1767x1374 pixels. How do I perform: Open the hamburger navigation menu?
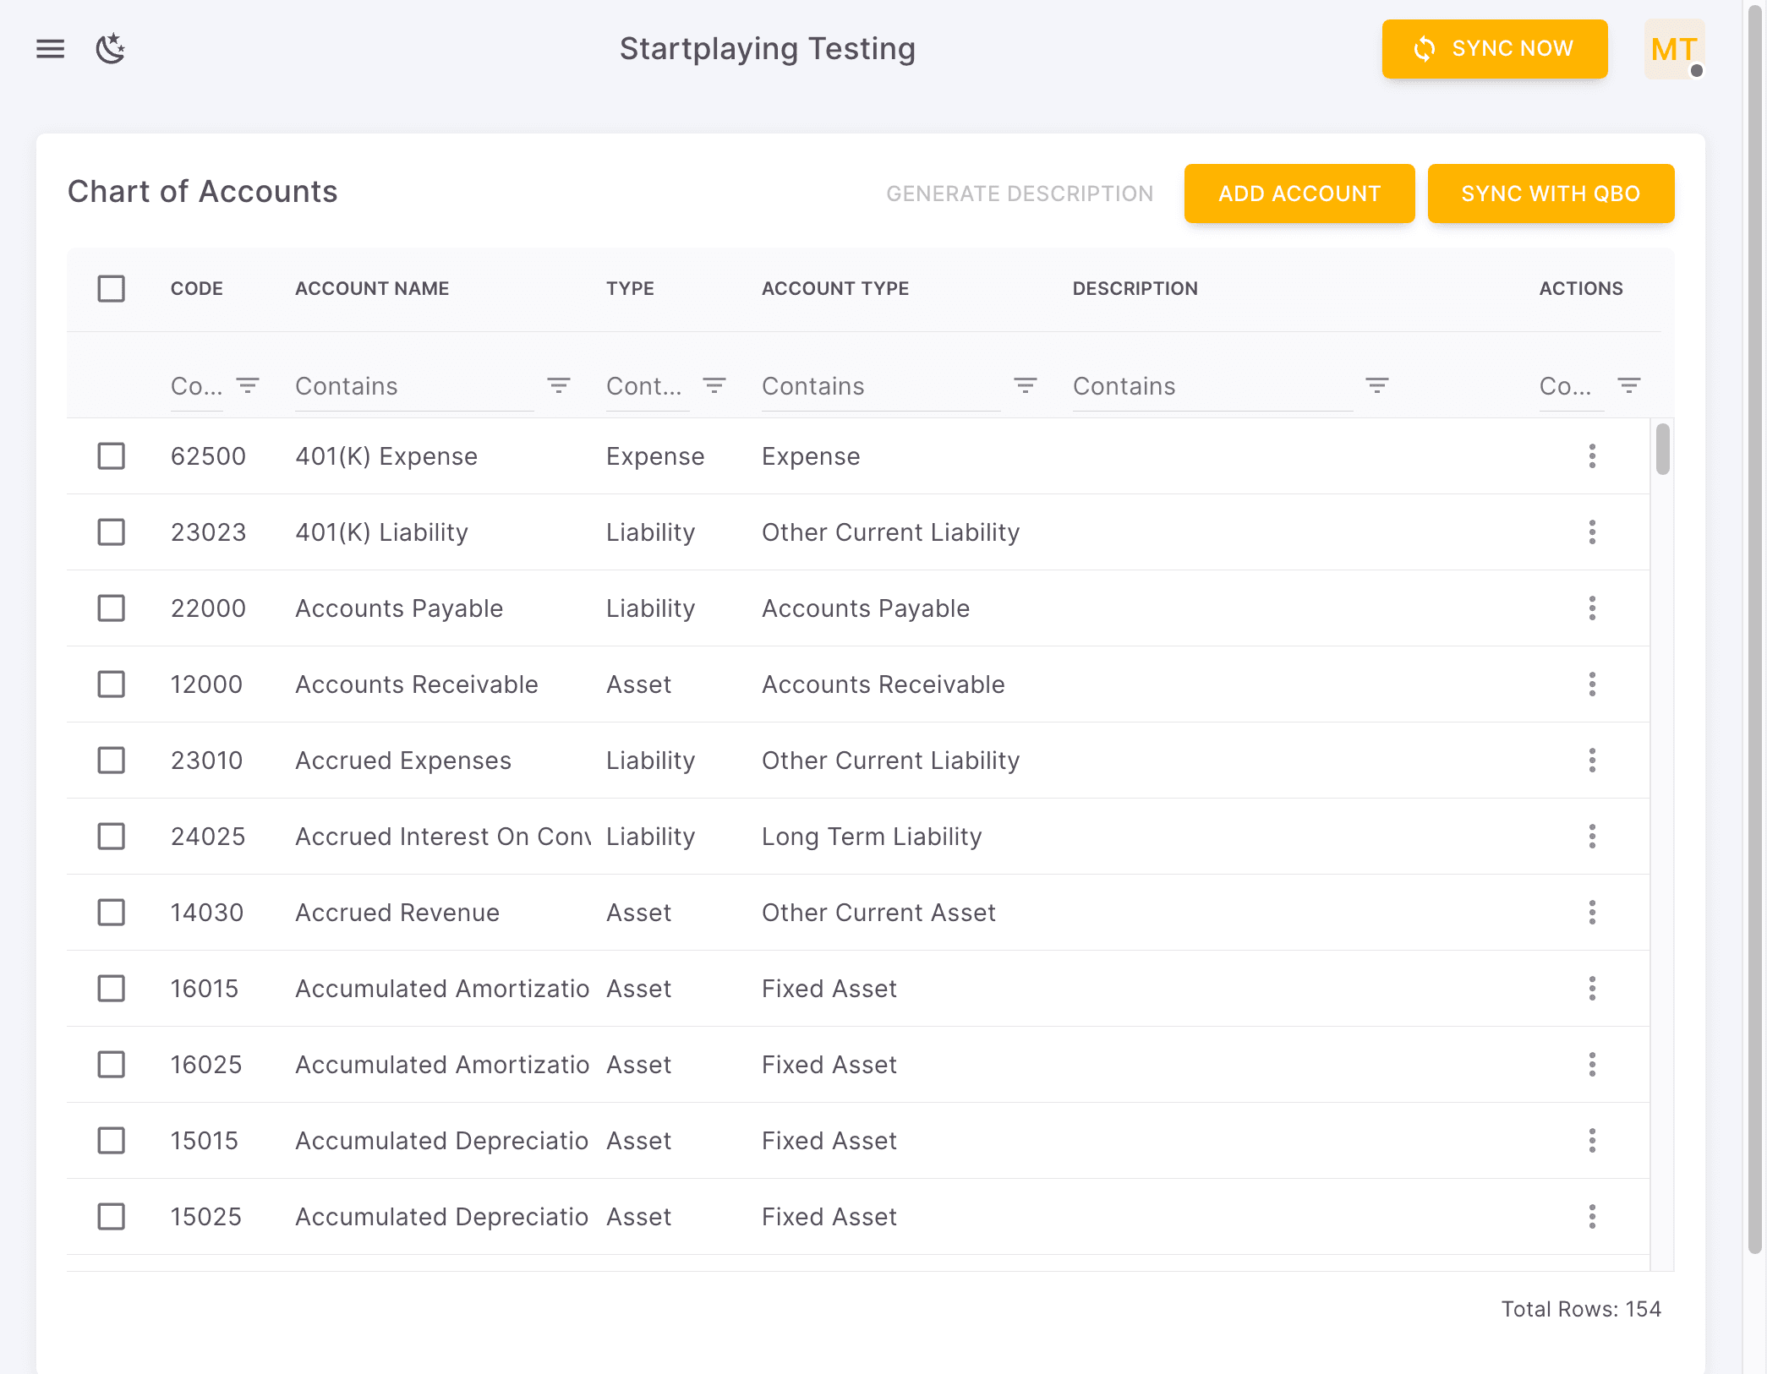(49, 49)
